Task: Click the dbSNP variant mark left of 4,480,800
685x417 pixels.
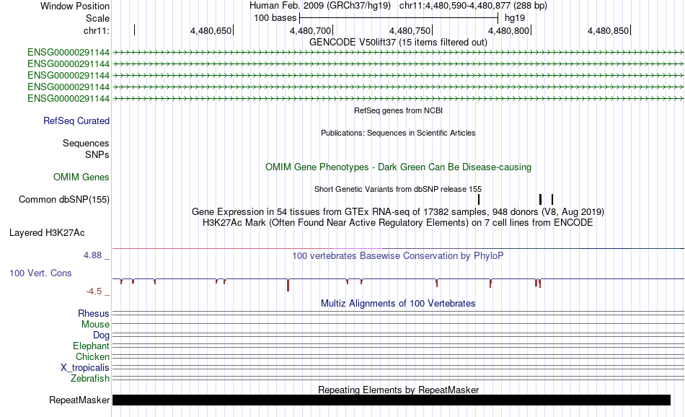Action: coord(479,199)
